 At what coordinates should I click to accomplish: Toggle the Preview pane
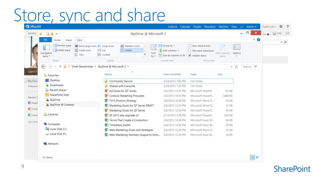click(62, 46)
